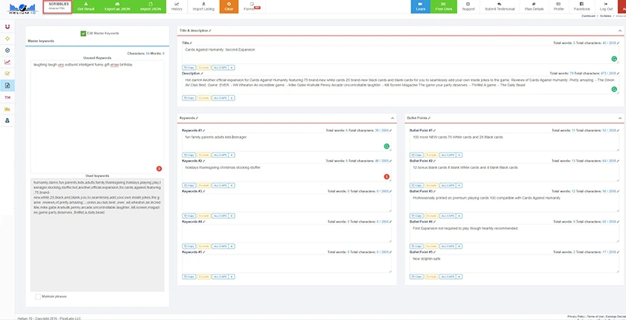
Task: Open Profile in top bar
Action: 559,7
